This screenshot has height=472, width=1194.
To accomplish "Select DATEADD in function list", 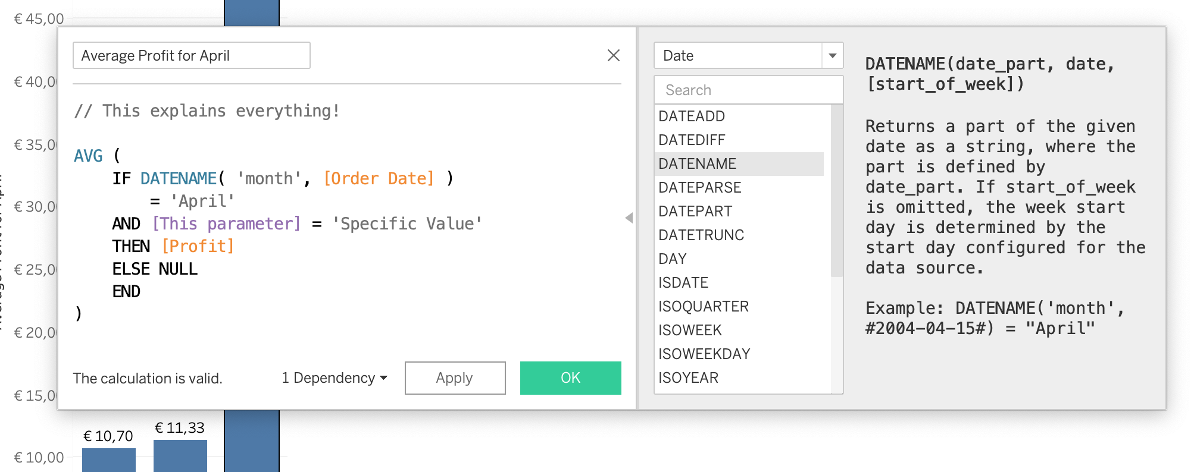I will (692, 117).
